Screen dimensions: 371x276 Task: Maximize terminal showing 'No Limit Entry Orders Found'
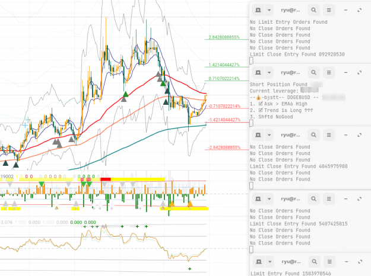pyautogui.click(x=359, y=10)
